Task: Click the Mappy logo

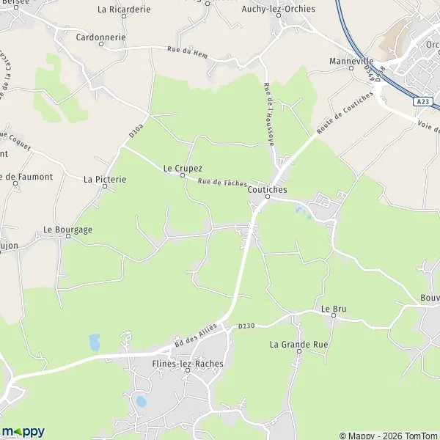Action: [23, 432]
